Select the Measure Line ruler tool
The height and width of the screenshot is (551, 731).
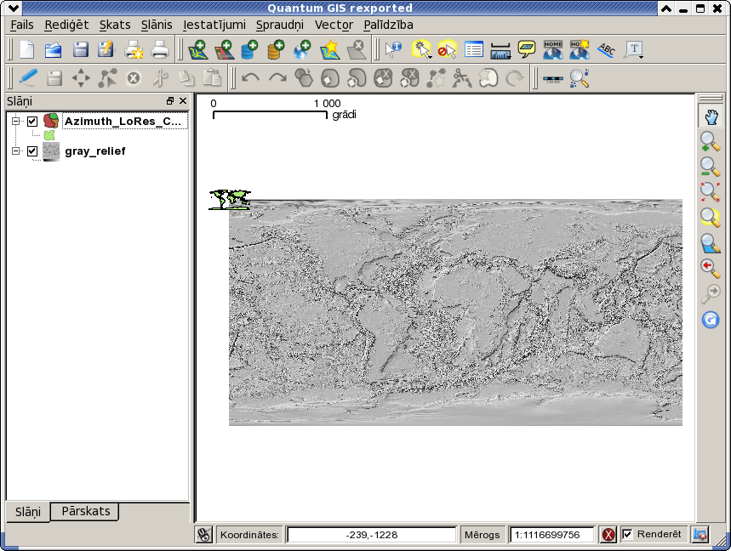tap(500, 50)
